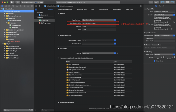Open the Breakpoint navigator
Image resolution: width=176 pixels, height=112 pixels.
coord(28,6)
